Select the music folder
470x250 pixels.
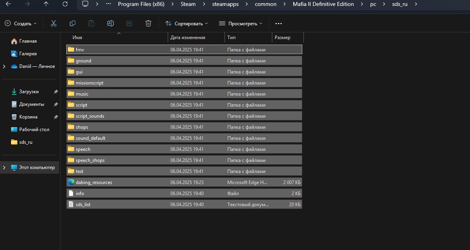pyautogui.click(x=184, y=94)
